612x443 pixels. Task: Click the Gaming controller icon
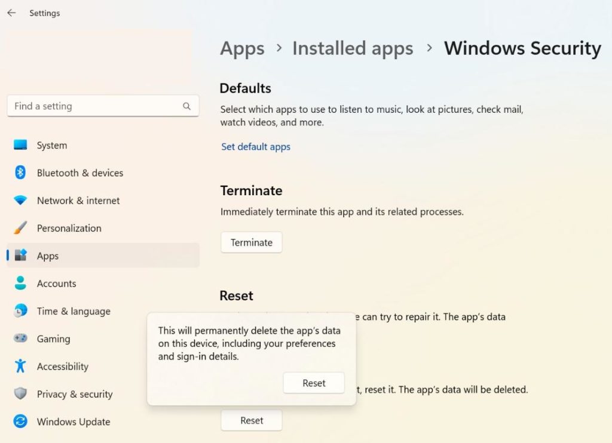tap(20, 339)
